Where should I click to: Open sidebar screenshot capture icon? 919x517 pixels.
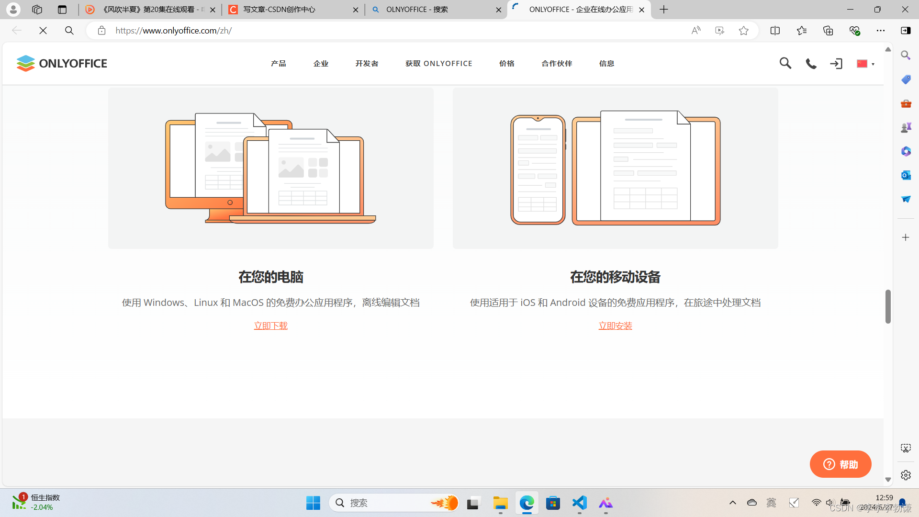(x=906, y=448)
